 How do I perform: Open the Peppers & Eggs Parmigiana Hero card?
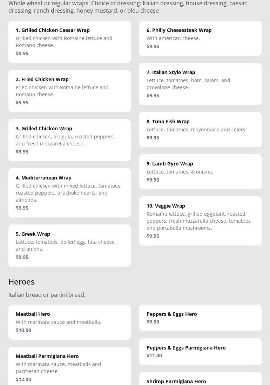tap(200, 352)
